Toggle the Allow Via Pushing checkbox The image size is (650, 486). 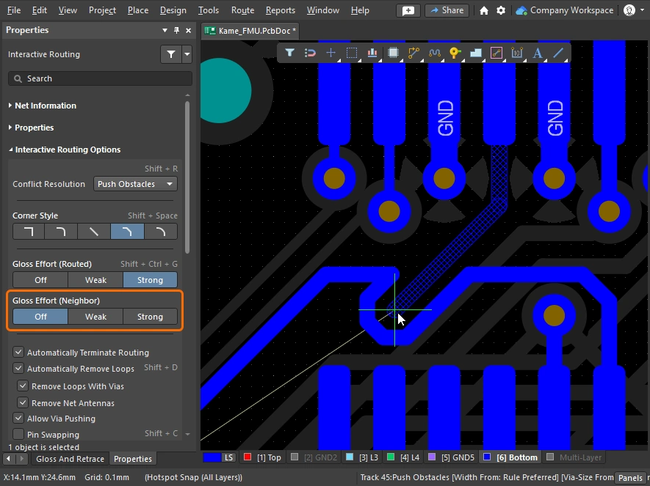point(19,419)
